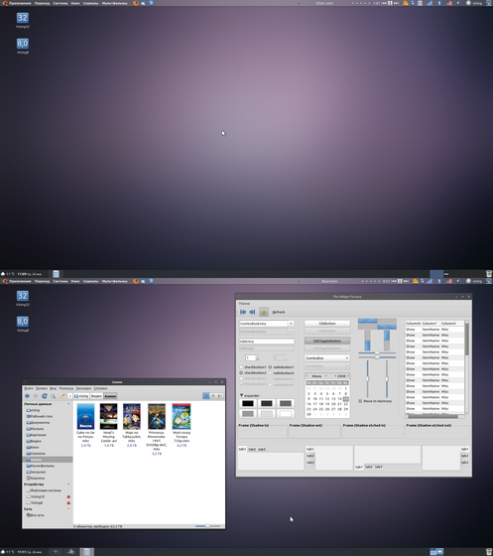Open file search with the magnifier icon

coord(54,396)
